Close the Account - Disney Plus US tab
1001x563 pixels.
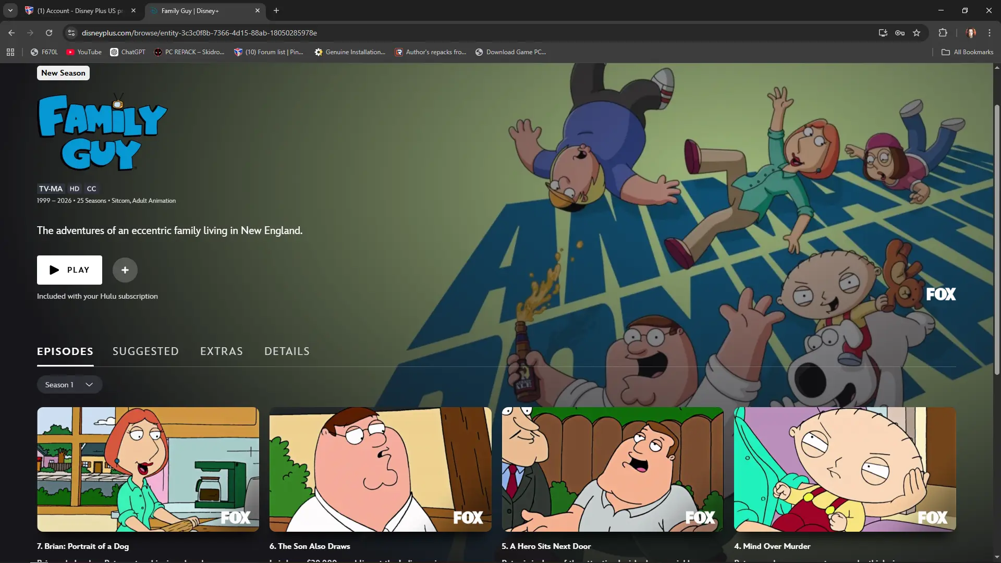[133, 10]
